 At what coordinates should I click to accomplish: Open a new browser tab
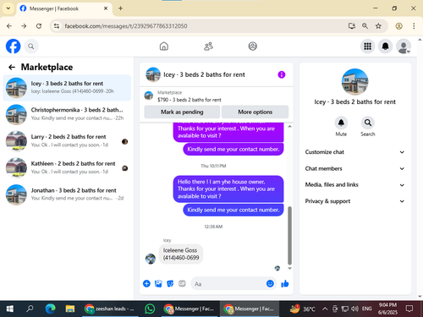click(120, 8)
